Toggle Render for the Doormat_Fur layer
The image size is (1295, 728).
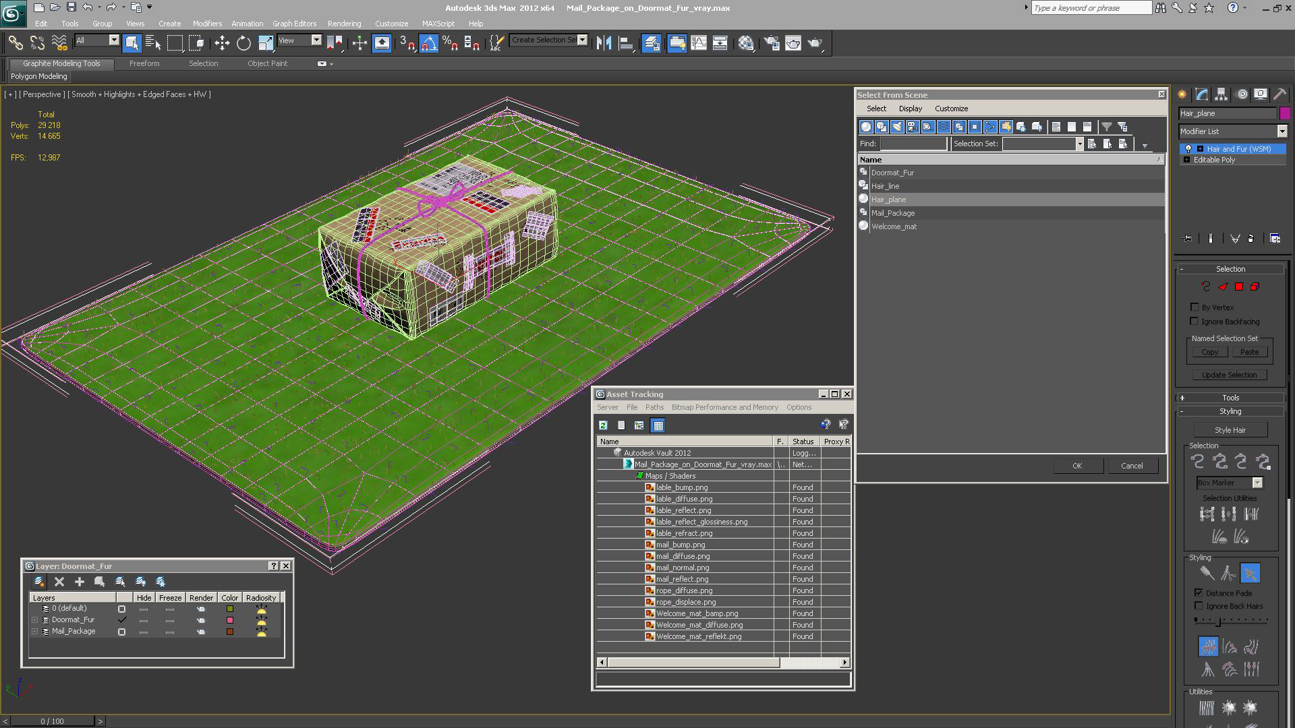pyautogui.click(x=201, y=620)
